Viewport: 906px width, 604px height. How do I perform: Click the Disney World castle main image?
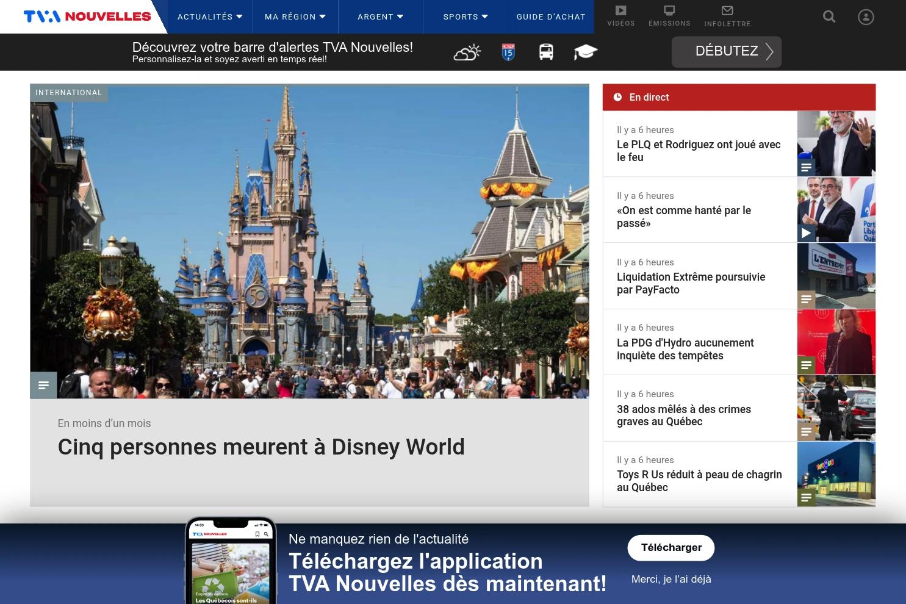click(x=310, y=241)
